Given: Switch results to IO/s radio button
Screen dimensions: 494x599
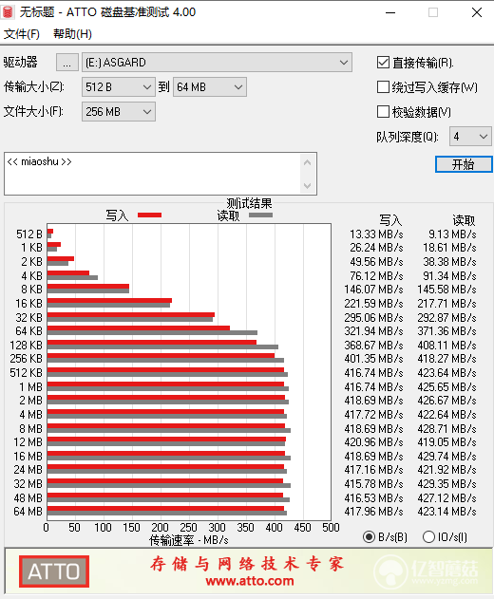Looking at the screenshot, I should [428, 537].
